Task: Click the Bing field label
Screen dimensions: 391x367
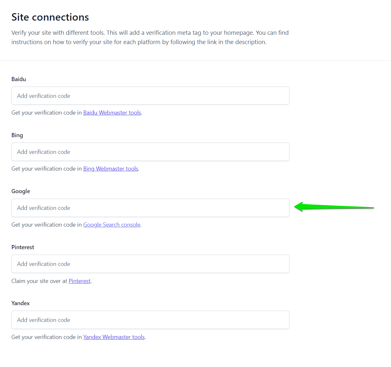Action: [x=17, y=135]
